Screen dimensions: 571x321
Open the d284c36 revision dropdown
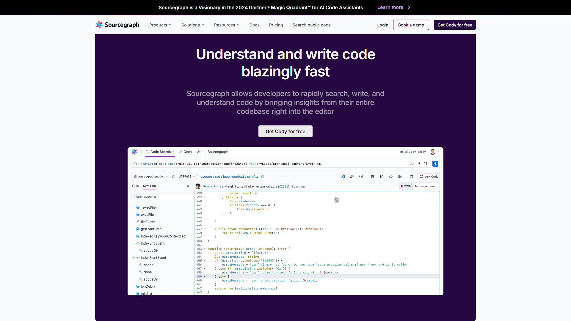tap(186, 177)
